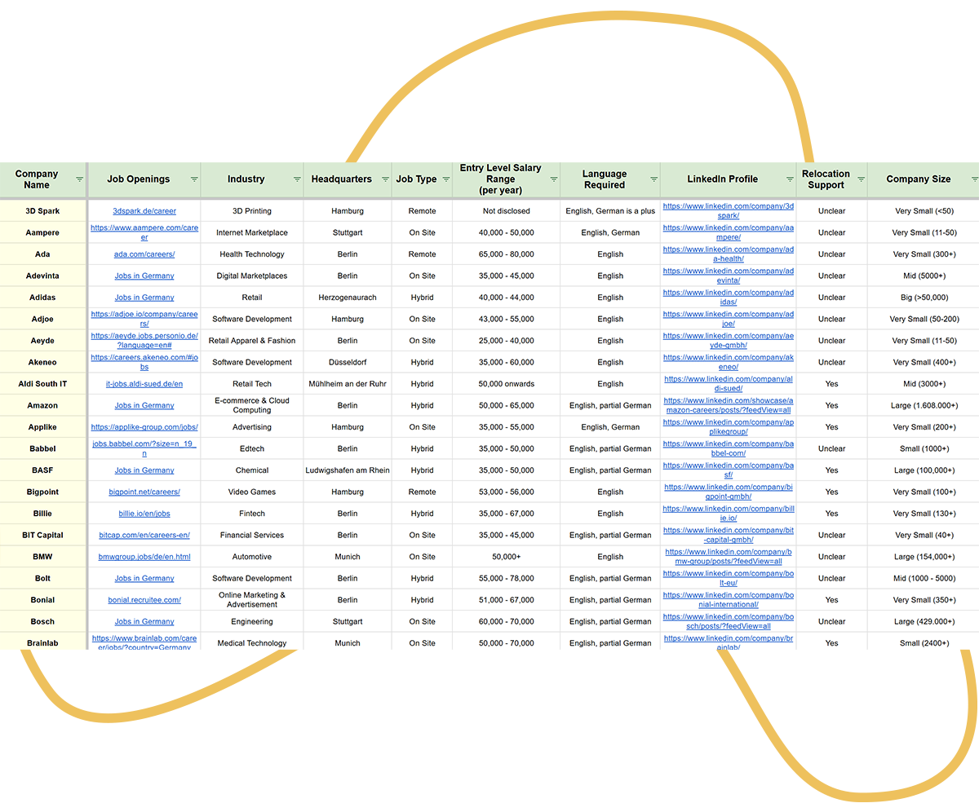
Task: Open filter for Industry column
Action: tap(297, 179)
